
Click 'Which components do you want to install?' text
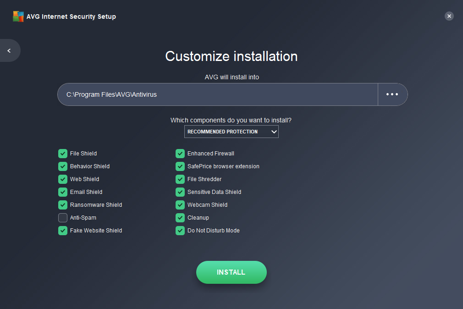tap(231, 120)
